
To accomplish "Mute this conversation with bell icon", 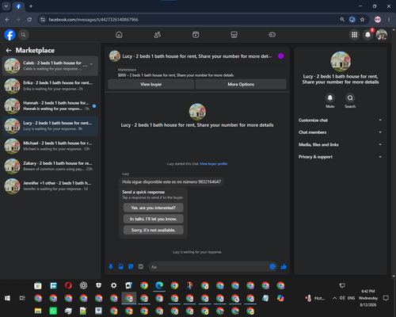I will click(x=330, y=97).
